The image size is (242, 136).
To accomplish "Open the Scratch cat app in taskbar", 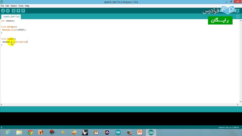I will tap(96, 132).
